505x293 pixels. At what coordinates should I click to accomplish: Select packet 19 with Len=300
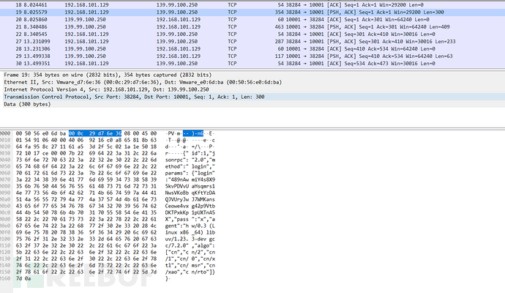click(252, 12)
